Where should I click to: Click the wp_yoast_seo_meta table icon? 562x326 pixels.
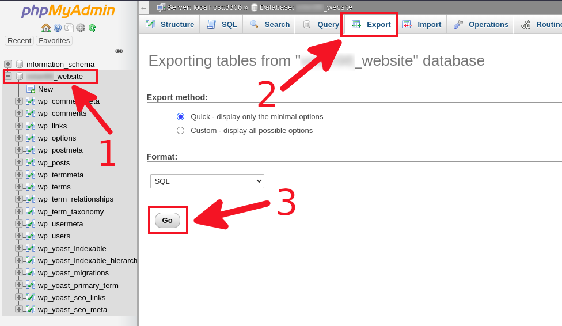pos(31,309)
